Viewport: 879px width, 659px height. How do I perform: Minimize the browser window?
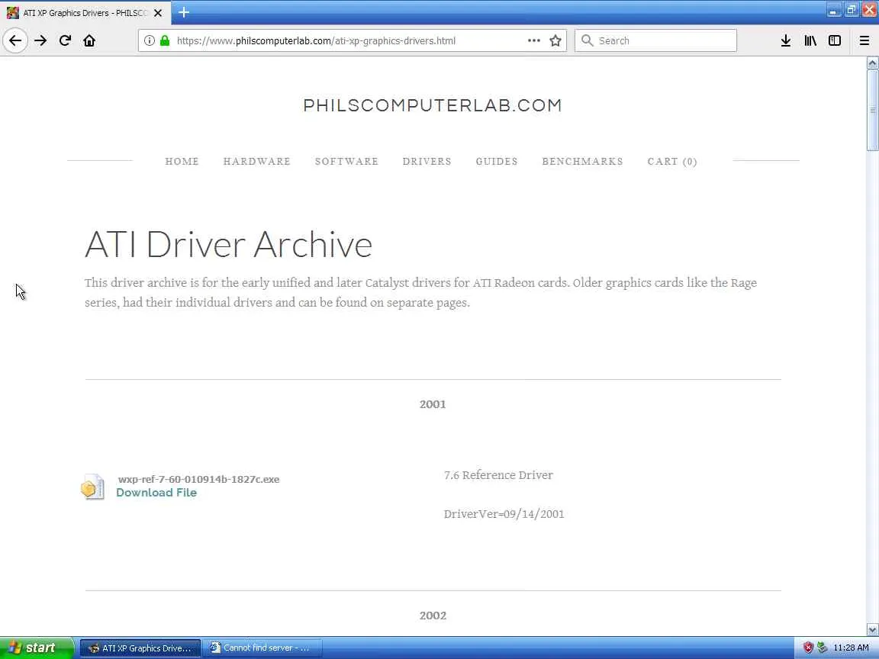[833, 11]
